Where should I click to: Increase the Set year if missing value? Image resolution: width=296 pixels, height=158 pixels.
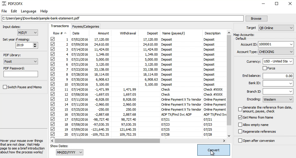tap(35, 44)
